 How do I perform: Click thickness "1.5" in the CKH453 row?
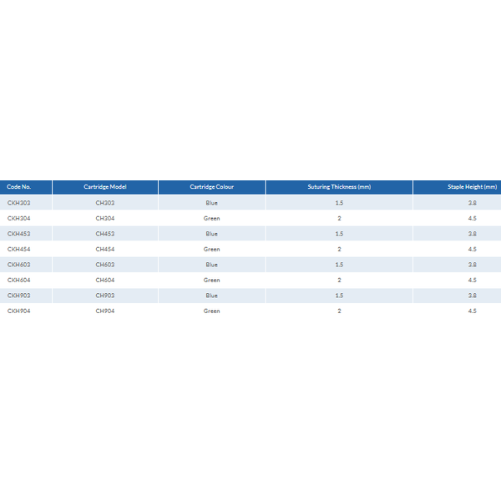pos(339,234)
